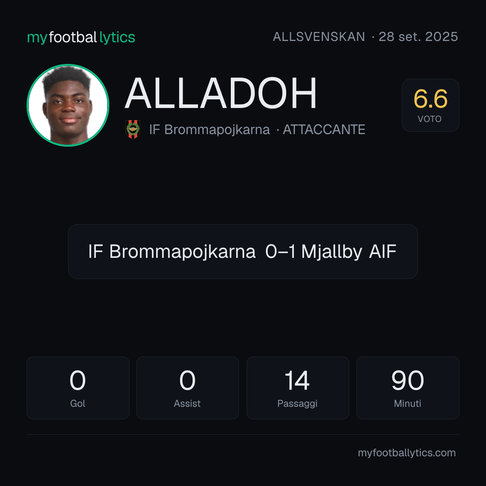Click Mjallby AIF in the score card
This screenshot has height=486, width=486.
[349, 252]
